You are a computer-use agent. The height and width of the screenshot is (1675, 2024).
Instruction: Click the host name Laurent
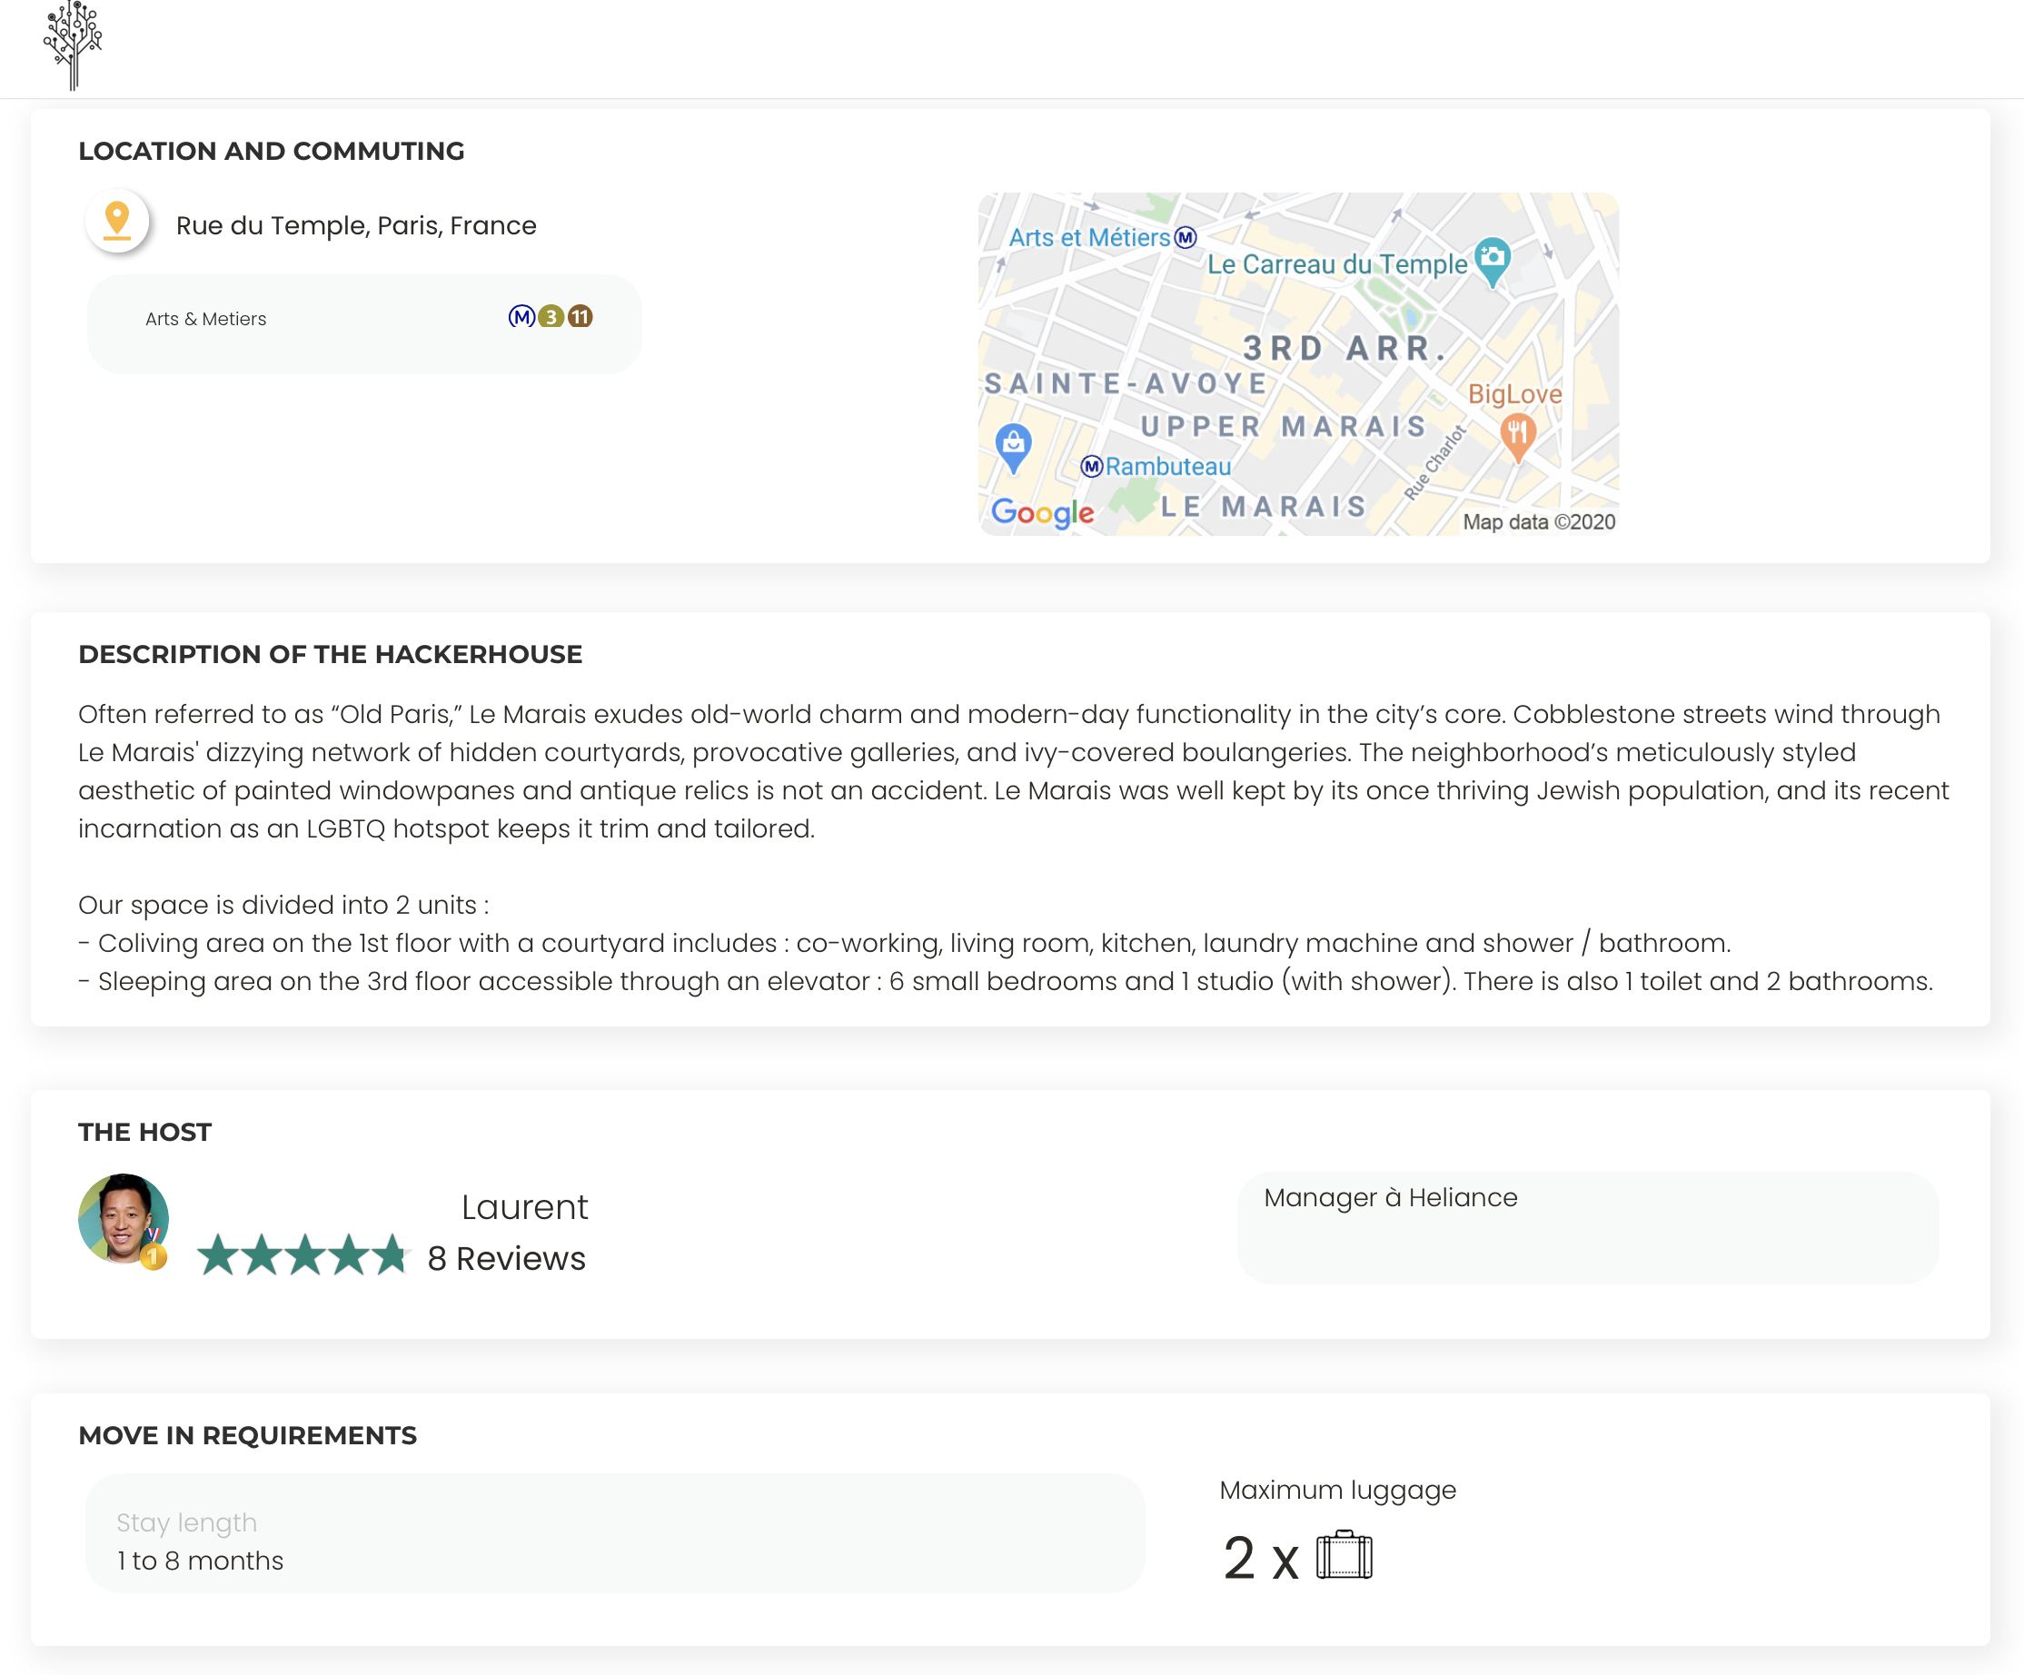pyautogui.click(x=524, y=1207)
